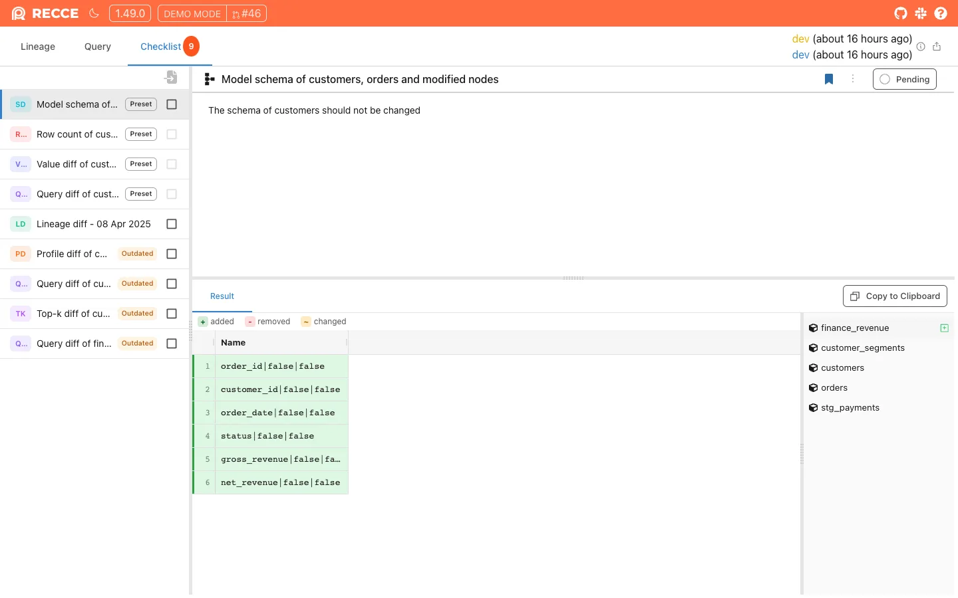Viewport: 958px width, 598px height.
Task: Tick checkbox for Row count check
Action: point(172,134)
